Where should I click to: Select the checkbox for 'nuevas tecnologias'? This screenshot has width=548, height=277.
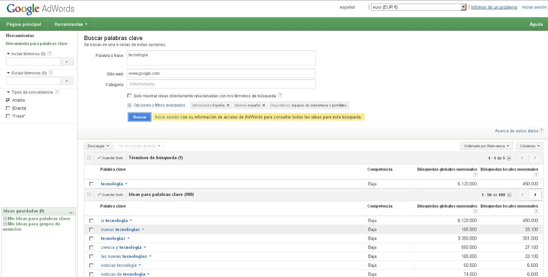click(91, 230)
